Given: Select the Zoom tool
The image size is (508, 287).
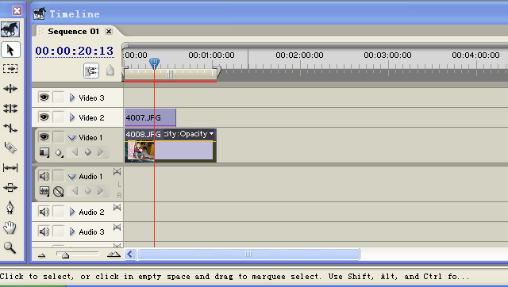Looking at the screenshot, I should 10,247.
